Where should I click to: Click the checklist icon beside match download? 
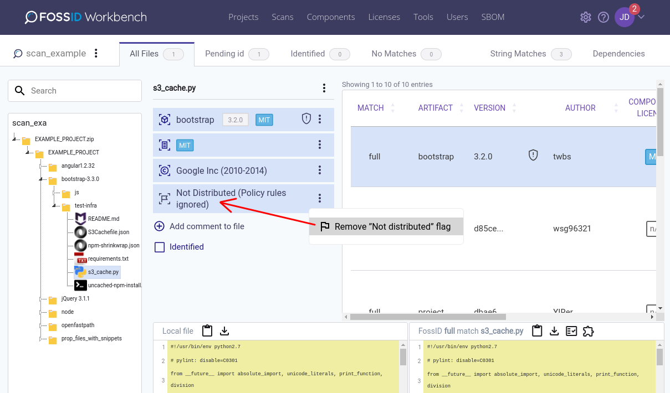571,331
